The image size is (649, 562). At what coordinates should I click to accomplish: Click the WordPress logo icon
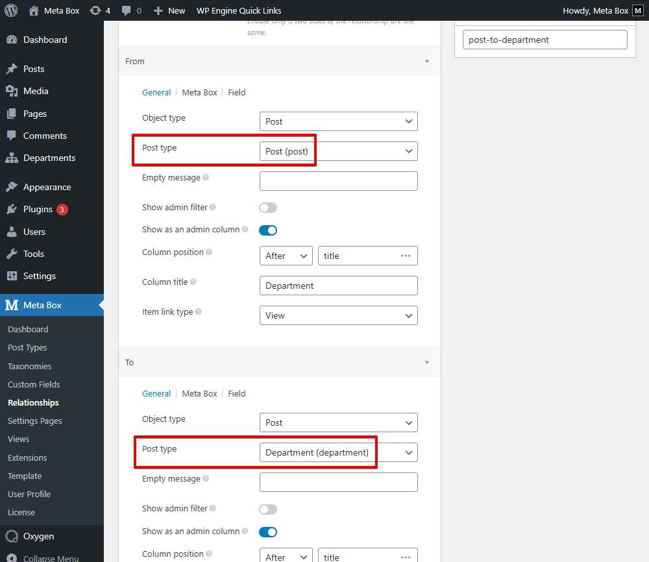(x=11, y=10)
